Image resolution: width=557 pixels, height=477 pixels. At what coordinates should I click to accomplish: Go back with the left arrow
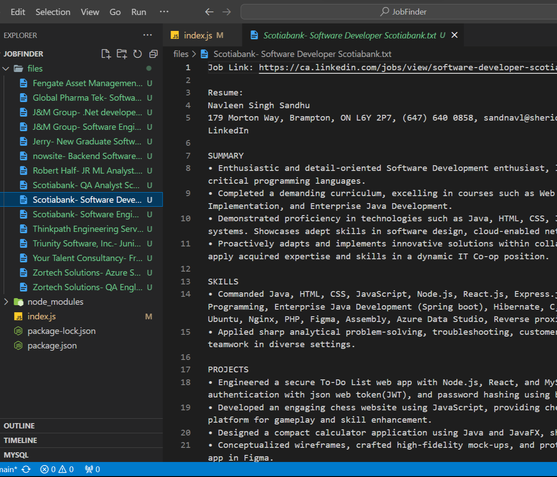210,11
